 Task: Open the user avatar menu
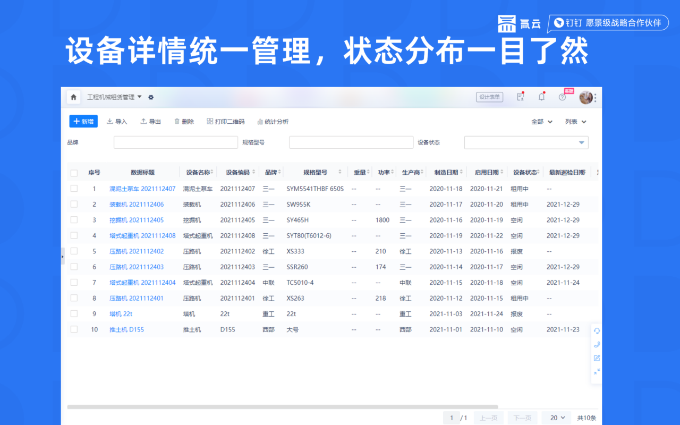tap(586, 97)
